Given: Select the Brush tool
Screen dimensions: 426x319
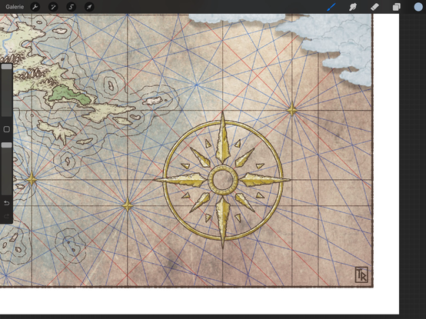Looking at the screenshot, I should [331, 7].
